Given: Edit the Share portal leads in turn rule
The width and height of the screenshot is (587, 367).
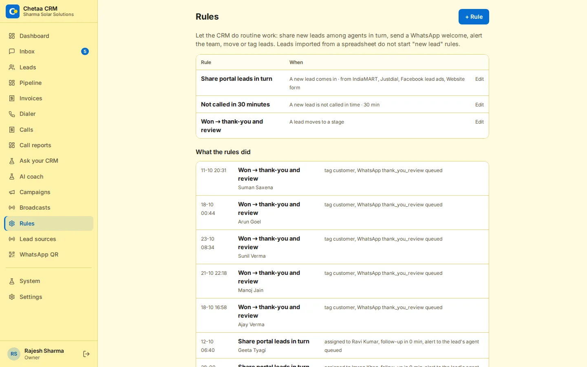Looking at the screenshot, I should tap(479, 79).
